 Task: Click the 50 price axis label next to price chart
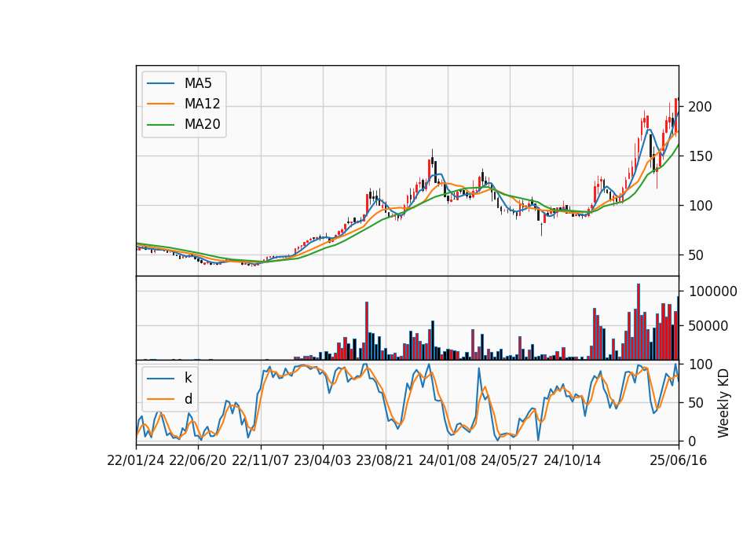[x=697, y=255]
